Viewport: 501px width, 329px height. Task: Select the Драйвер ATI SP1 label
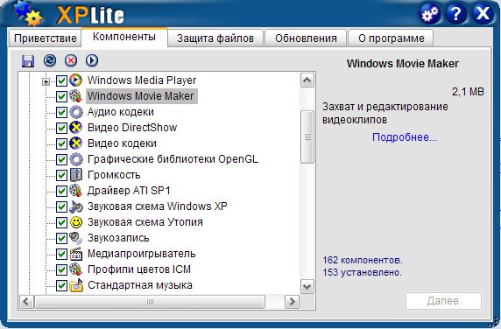129,191
